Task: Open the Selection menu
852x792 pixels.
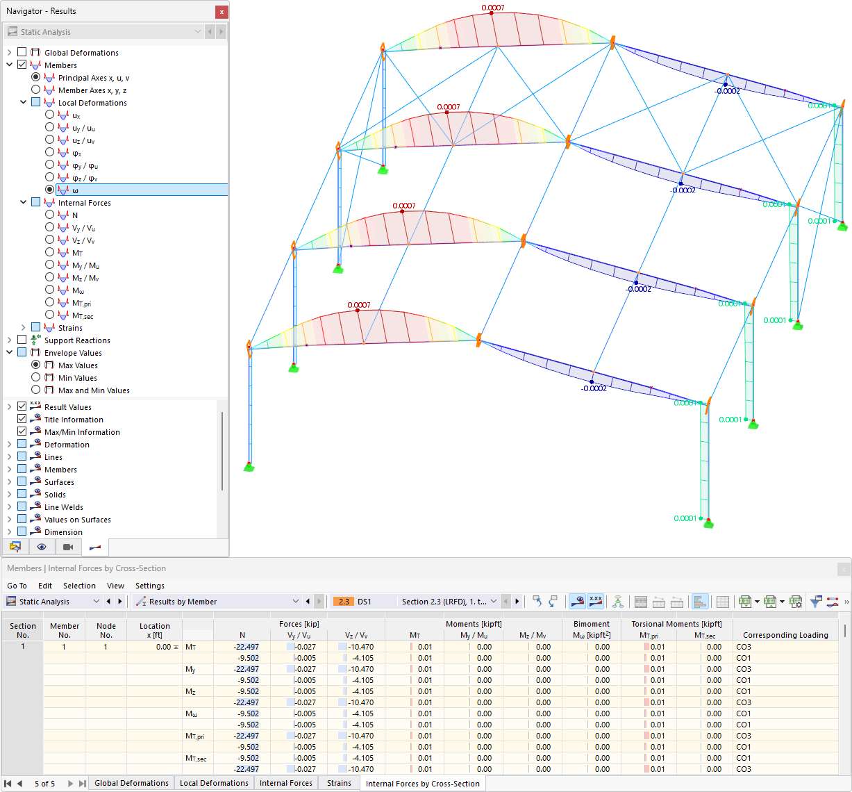Action: point(79,586)
